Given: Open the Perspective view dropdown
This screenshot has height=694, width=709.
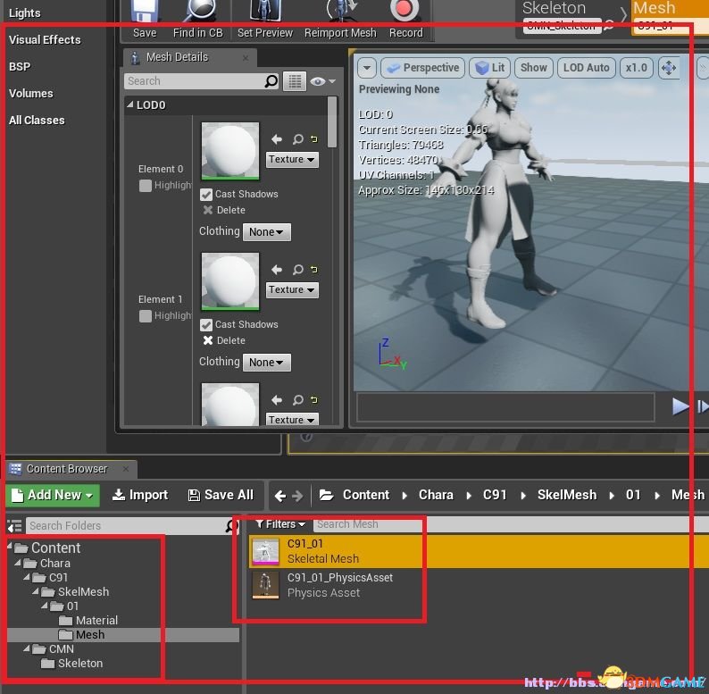Looking at the screenshot, I should point(422,68).
